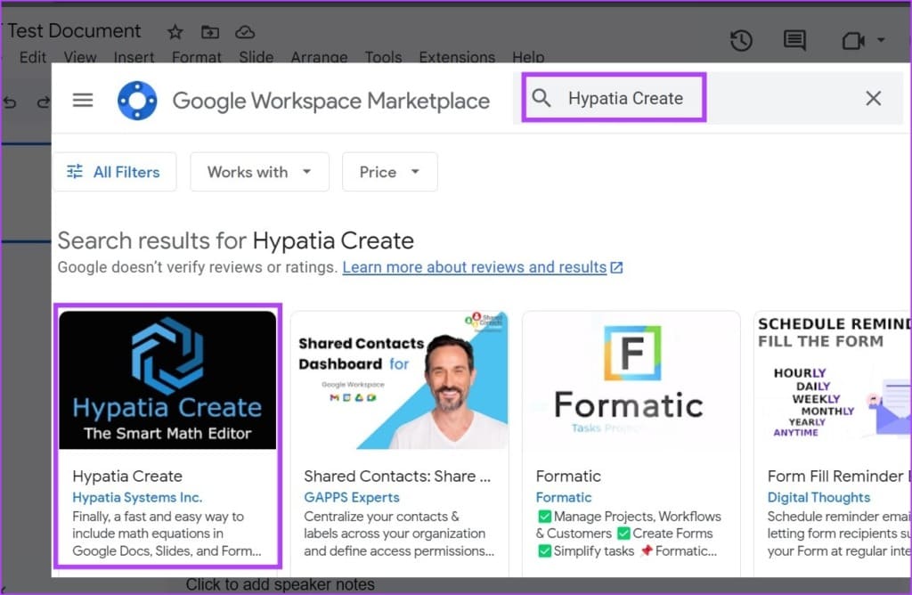912x595 pixels.
Task: Open the comments history icon
Action: [x=794, y=40]
